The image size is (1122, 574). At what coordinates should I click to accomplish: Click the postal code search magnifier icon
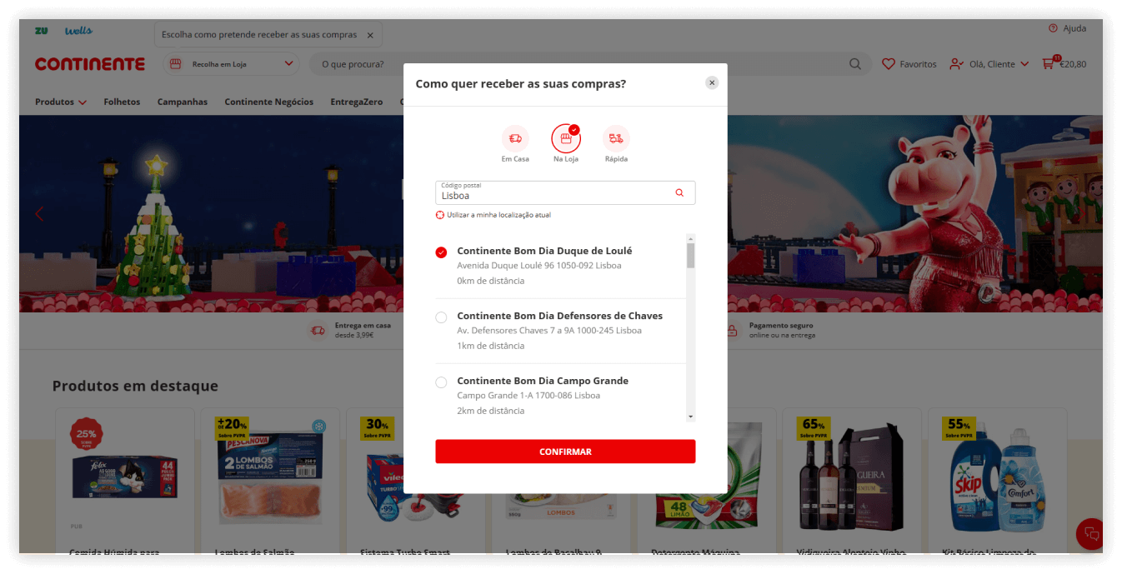tap(679, 192)
